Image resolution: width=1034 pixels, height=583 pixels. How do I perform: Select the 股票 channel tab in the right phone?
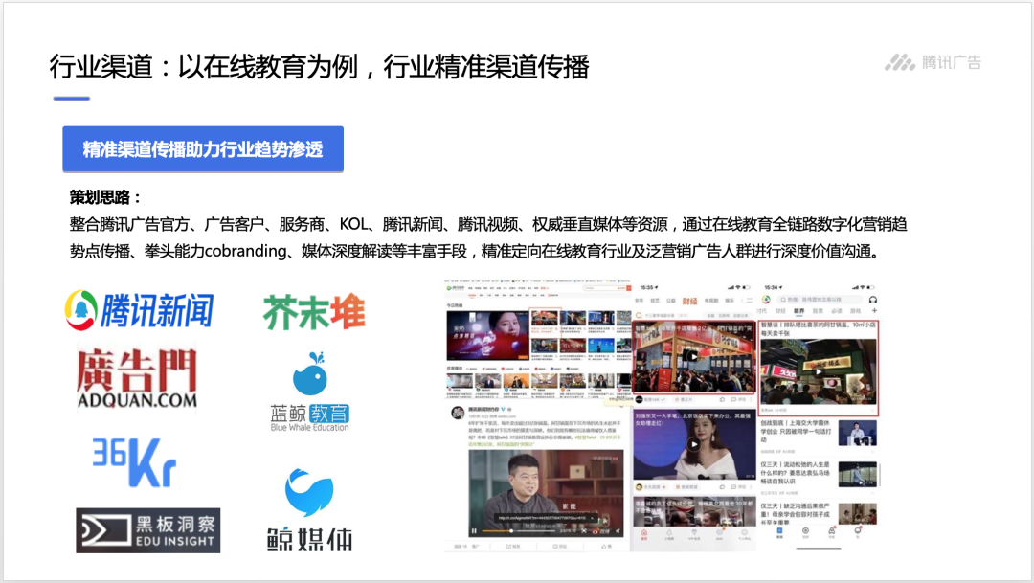point(818,310)
